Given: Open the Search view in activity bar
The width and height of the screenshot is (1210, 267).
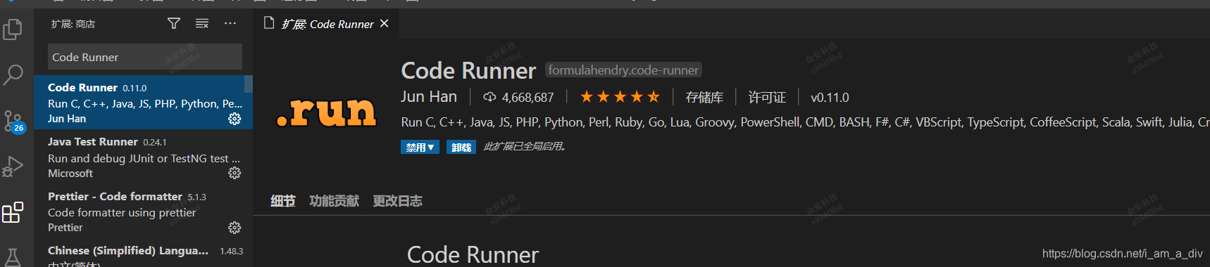Looking at the screenshot, I should tap(13, 74).
